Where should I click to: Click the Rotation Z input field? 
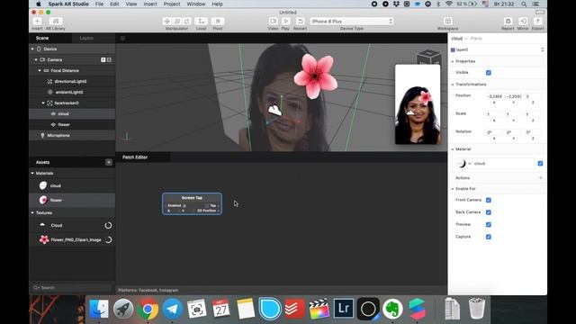point(533,132)
